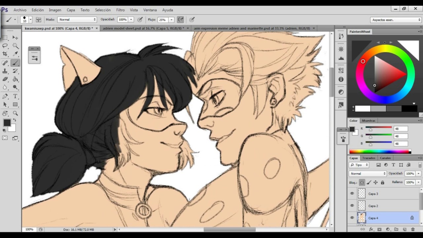The image size is (423, 238).
Task: Select the Blur tool
Action: click(5, 88)
